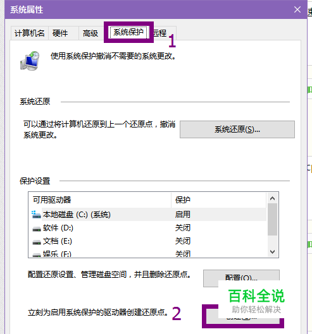Click scroll up arrow in drive list
Viewport: 312px width, 334px height.
272,198
